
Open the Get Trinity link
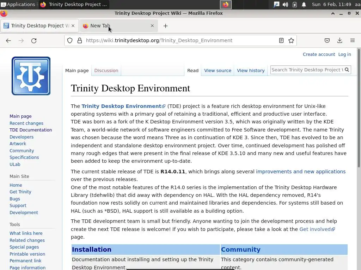click(x=20, y=192)
